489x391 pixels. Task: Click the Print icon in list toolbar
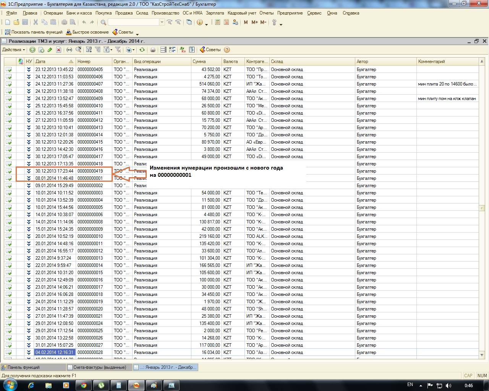pos(153,50)
